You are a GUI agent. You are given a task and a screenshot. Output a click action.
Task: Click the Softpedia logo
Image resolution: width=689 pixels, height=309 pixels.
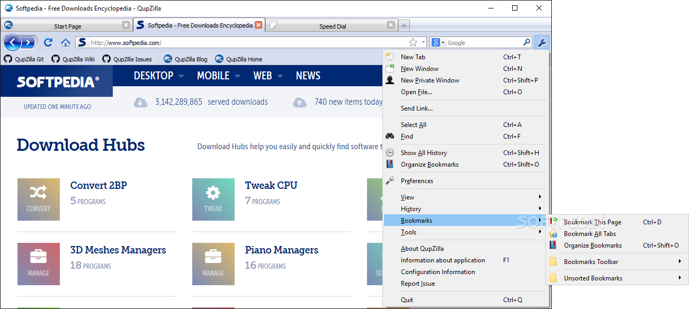tap(57, 81)
